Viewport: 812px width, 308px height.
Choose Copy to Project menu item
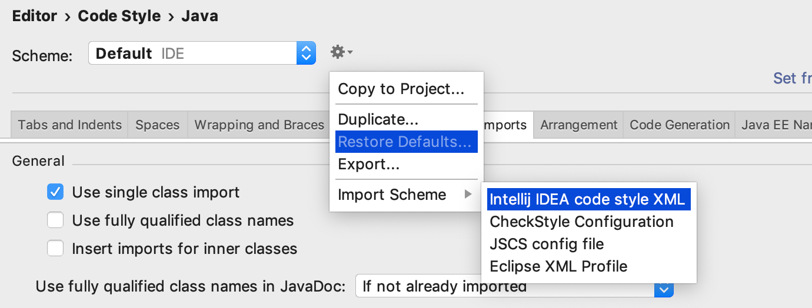pos(401,89)
